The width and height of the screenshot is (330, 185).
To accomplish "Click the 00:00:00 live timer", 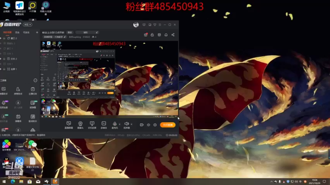I will coord(172,135).
